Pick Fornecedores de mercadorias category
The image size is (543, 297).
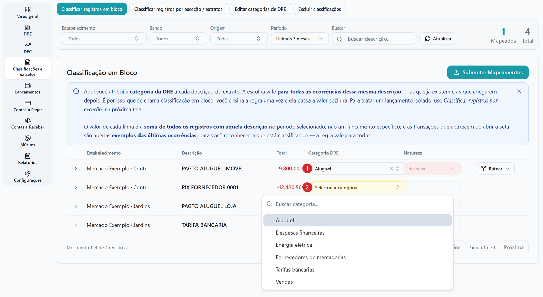(x=358, y=257)
